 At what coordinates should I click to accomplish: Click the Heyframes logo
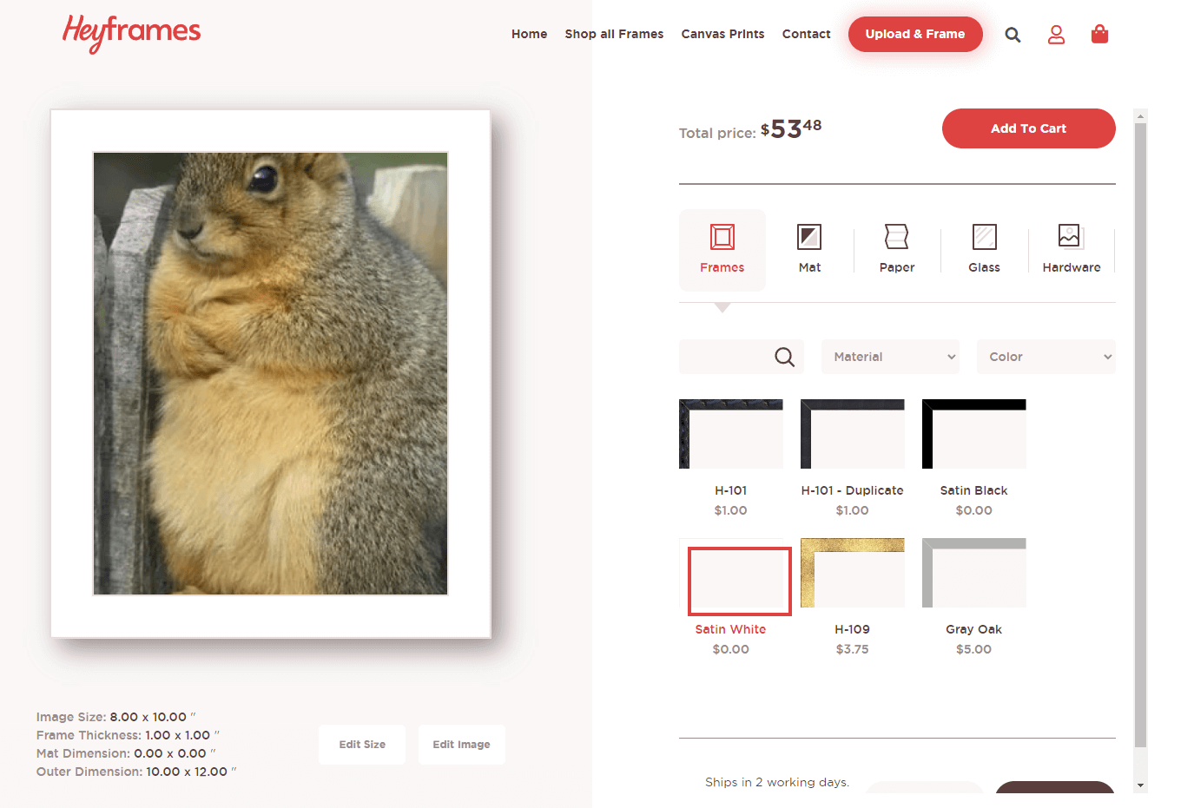click(131, 32)
